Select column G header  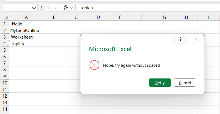coord(164,17)
